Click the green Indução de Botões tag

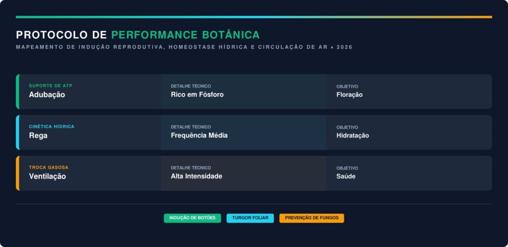(x=192, y=218)
